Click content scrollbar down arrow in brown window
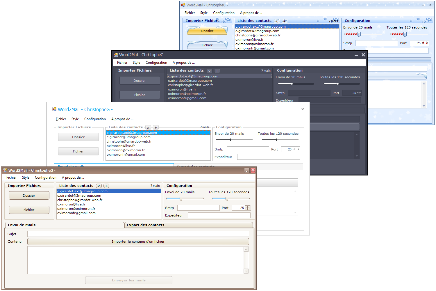 [x=246, y=271]
